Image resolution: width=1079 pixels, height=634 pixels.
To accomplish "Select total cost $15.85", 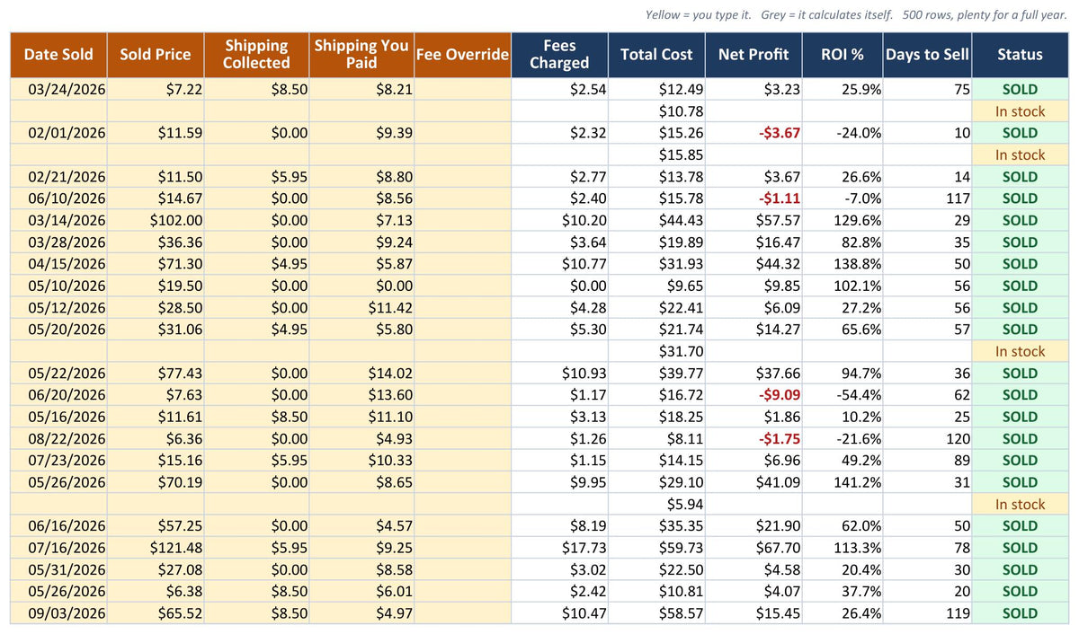I will tap(657, 154).
